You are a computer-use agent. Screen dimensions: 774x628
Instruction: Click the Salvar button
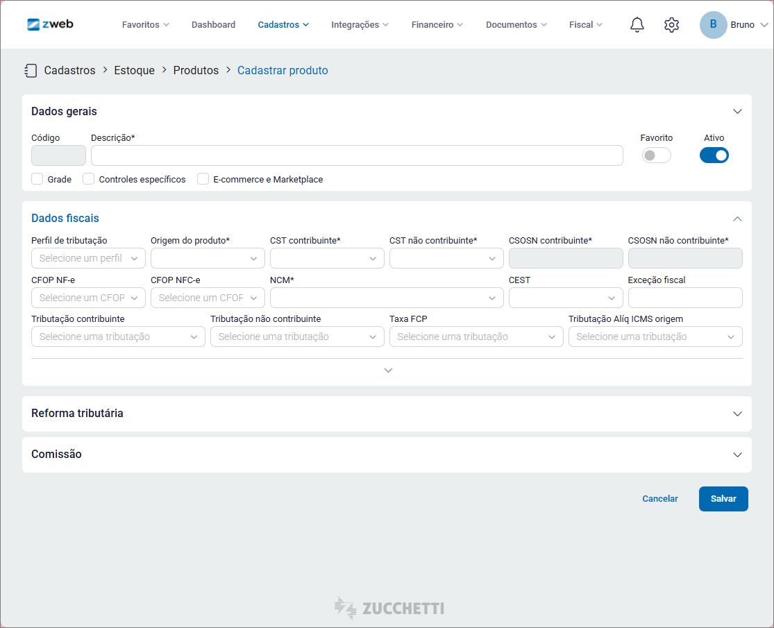tap(723, 499)
